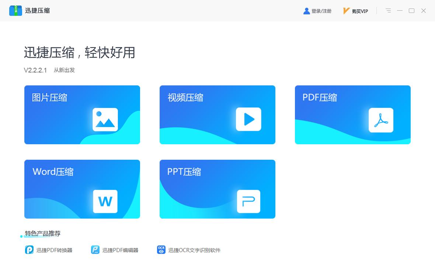
Task: Select the 迅捷OCR文字识别软件 icon
Action: 161,250
